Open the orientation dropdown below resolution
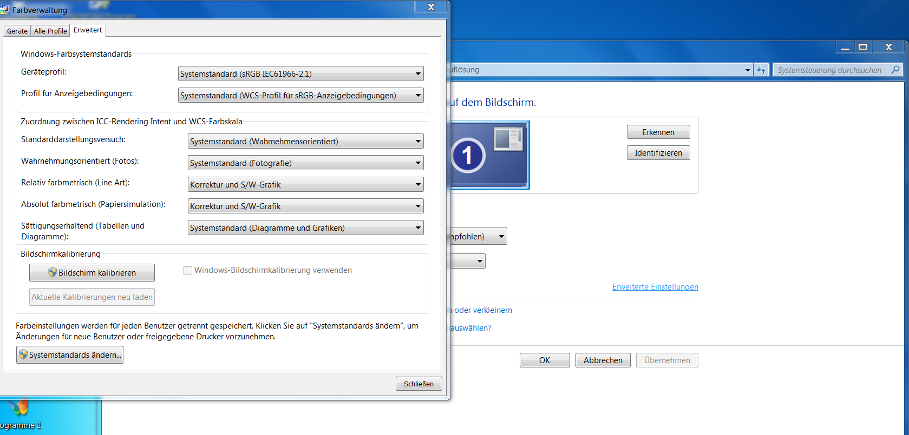Screen dimensions: 909x435 coord(468,261)
